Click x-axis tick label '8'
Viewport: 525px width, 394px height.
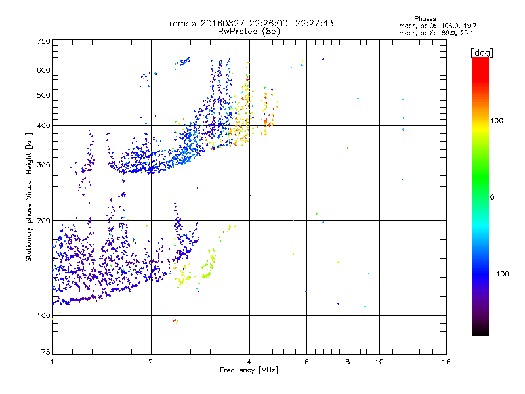pyautogui.click(x=348, y=362)
